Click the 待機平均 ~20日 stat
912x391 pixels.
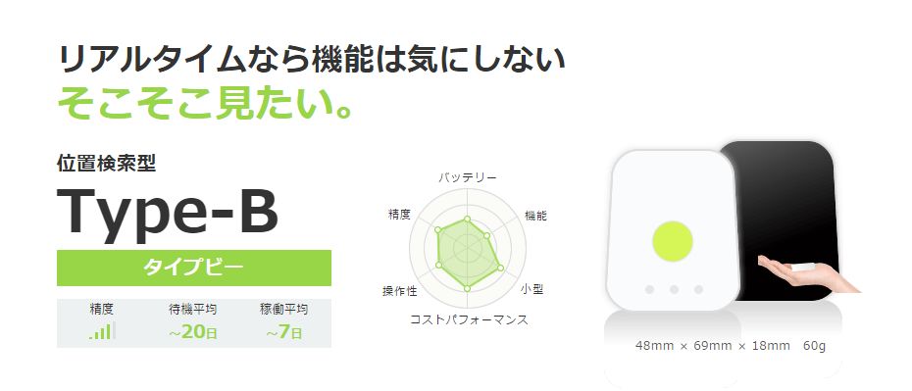[x=192, y=322]
